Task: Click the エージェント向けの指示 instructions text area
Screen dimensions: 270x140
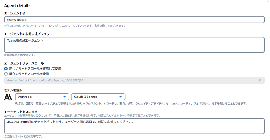Action: (134, 126)
